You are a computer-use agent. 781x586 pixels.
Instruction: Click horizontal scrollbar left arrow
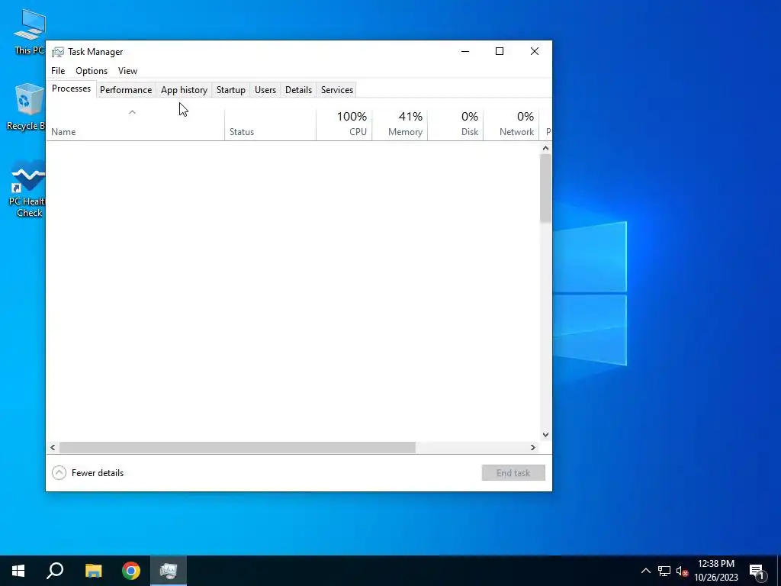tap(53, 447)
